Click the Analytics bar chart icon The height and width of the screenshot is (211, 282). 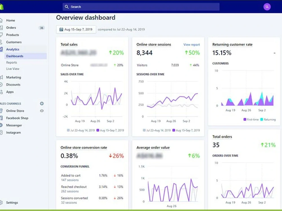click(1, 49)
